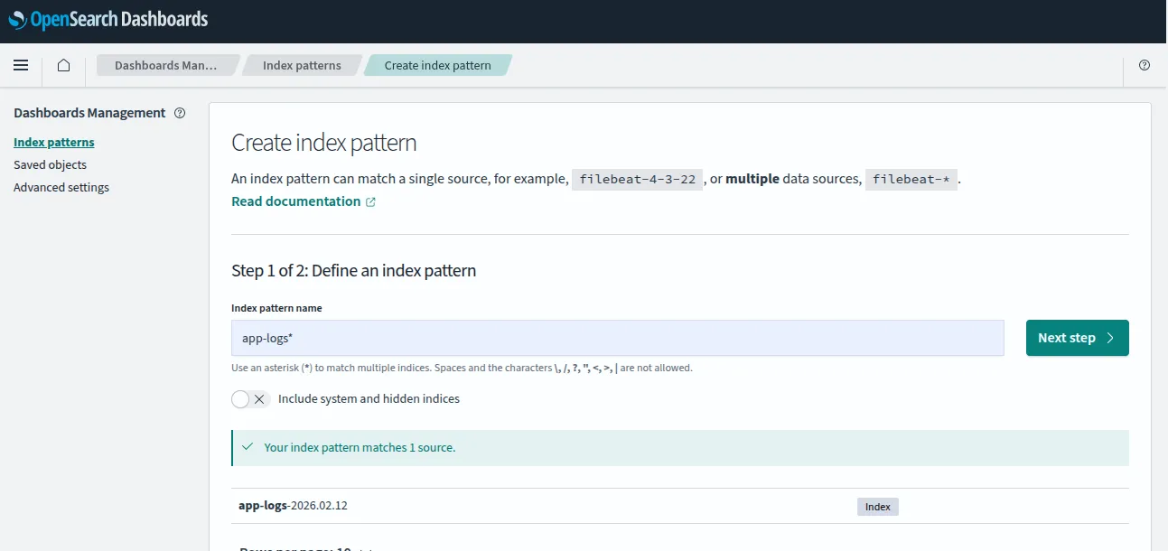Click the external-link icon next to Read documentation
Viewport: 1168px width, 551px height.
point(370,201)
